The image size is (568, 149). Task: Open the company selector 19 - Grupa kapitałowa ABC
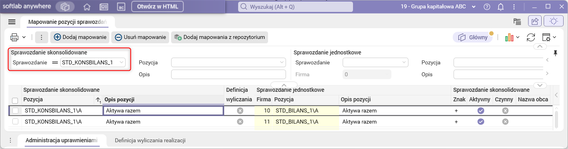pyautogui.click(x=438, y=7)
